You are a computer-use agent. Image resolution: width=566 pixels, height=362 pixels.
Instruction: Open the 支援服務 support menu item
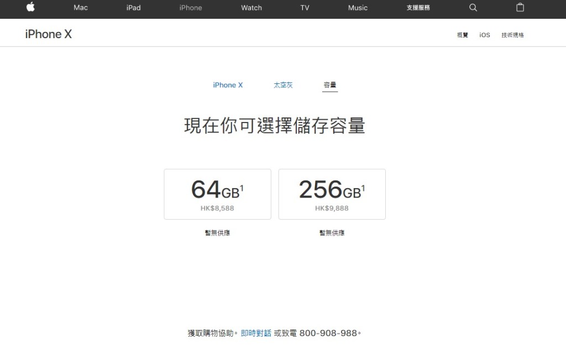pyautogui.click(x=418, y=8)
